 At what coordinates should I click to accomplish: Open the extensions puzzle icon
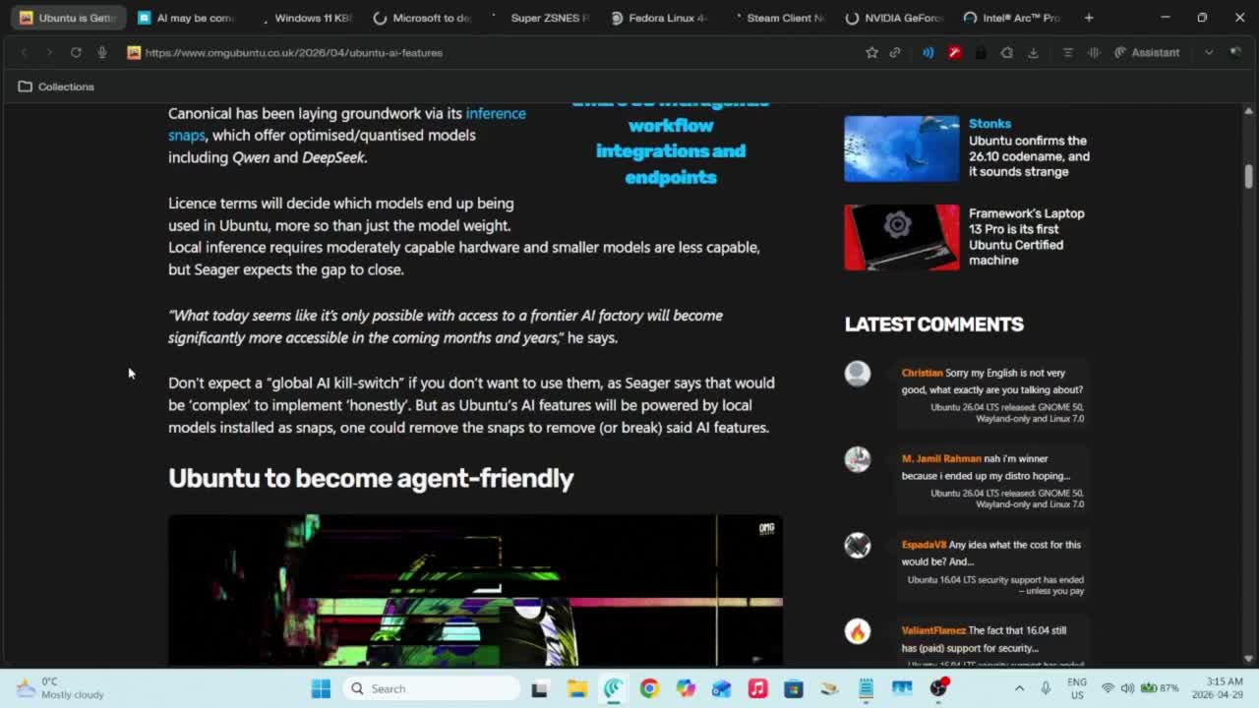tap(1006, 52)
